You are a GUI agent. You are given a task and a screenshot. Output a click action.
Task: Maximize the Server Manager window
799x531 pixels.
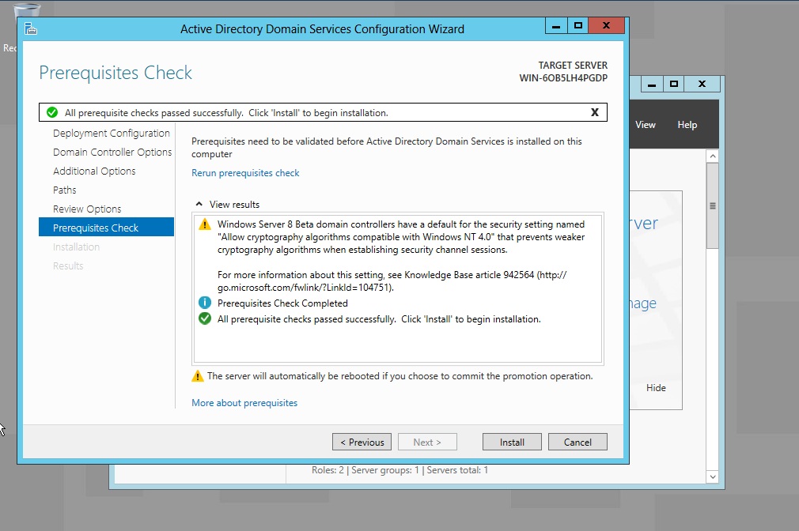pos(674,84)
